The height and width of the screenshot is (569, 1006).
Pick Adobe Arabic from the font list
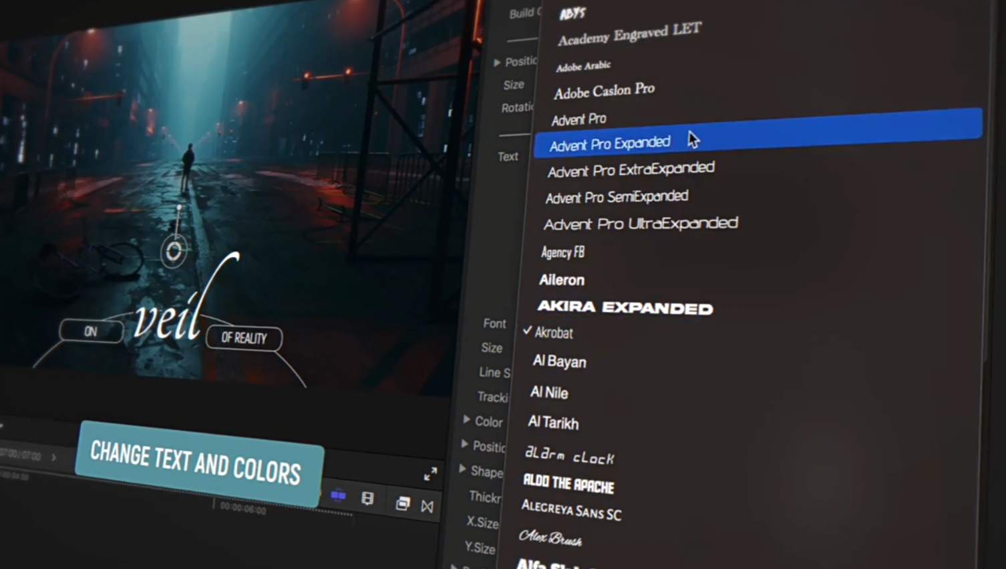[582, 65]
